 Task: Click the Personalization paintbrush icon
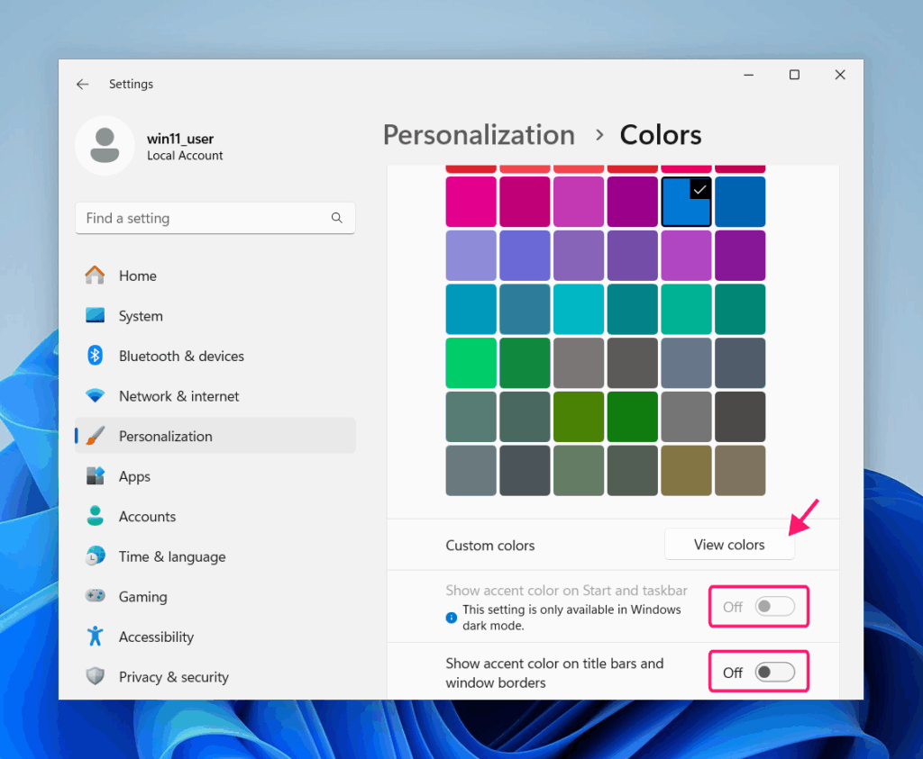pos(95,436)
